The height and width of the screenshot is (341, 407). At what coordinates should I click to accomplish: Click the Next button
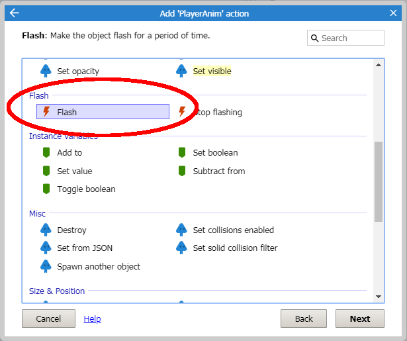click(359, 318)
